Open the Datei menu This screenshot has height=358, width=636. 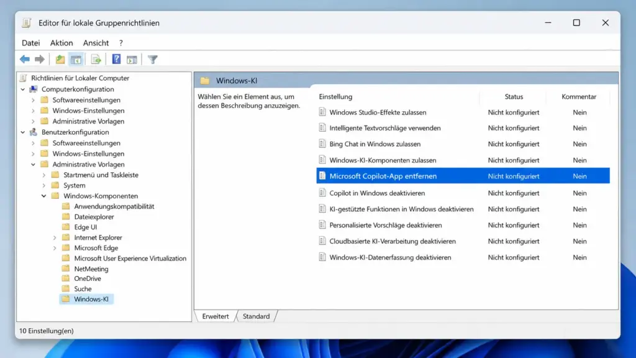pos(31,43)
